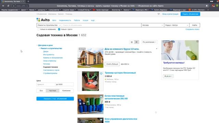Select the Потолки category

[47, 64]
